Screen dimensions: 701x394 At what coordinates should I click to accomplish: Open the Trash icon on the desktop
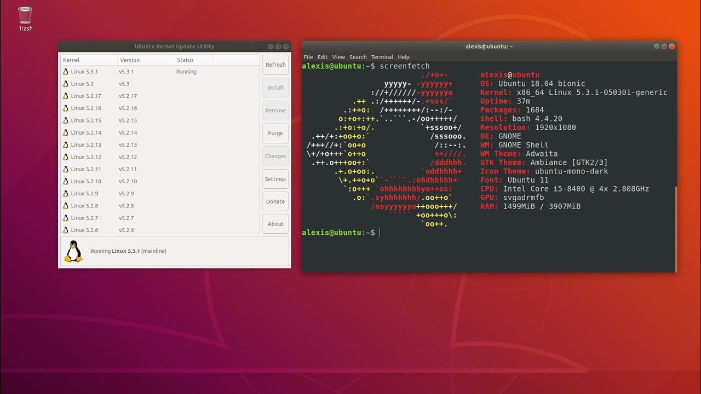[x=25, y=19]
